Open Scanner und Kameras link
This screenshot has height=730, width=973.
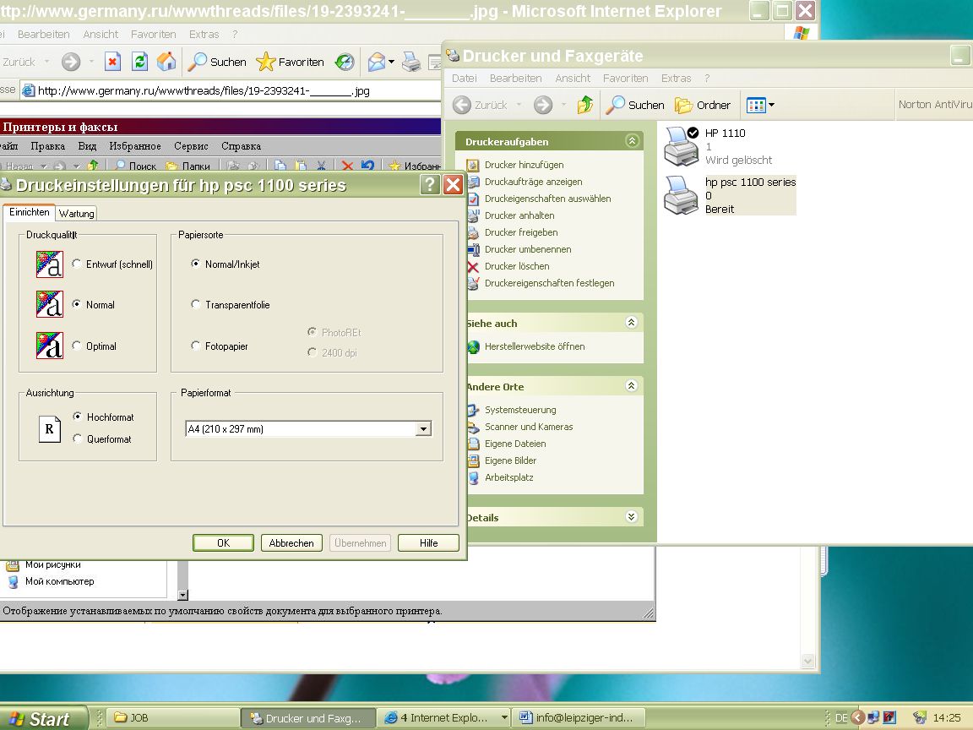point(528,427)
